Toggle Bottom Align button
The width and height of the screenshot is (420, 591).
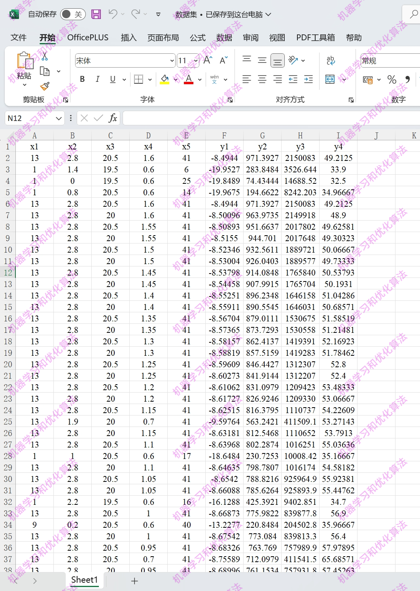point(278,60)
